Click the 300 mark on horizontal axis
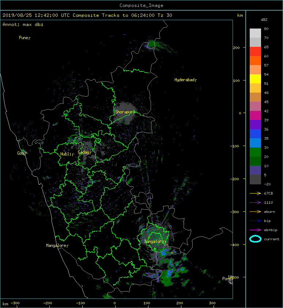Image resolution: width=283 pixels, height=308 pixels. pos(212,303)
